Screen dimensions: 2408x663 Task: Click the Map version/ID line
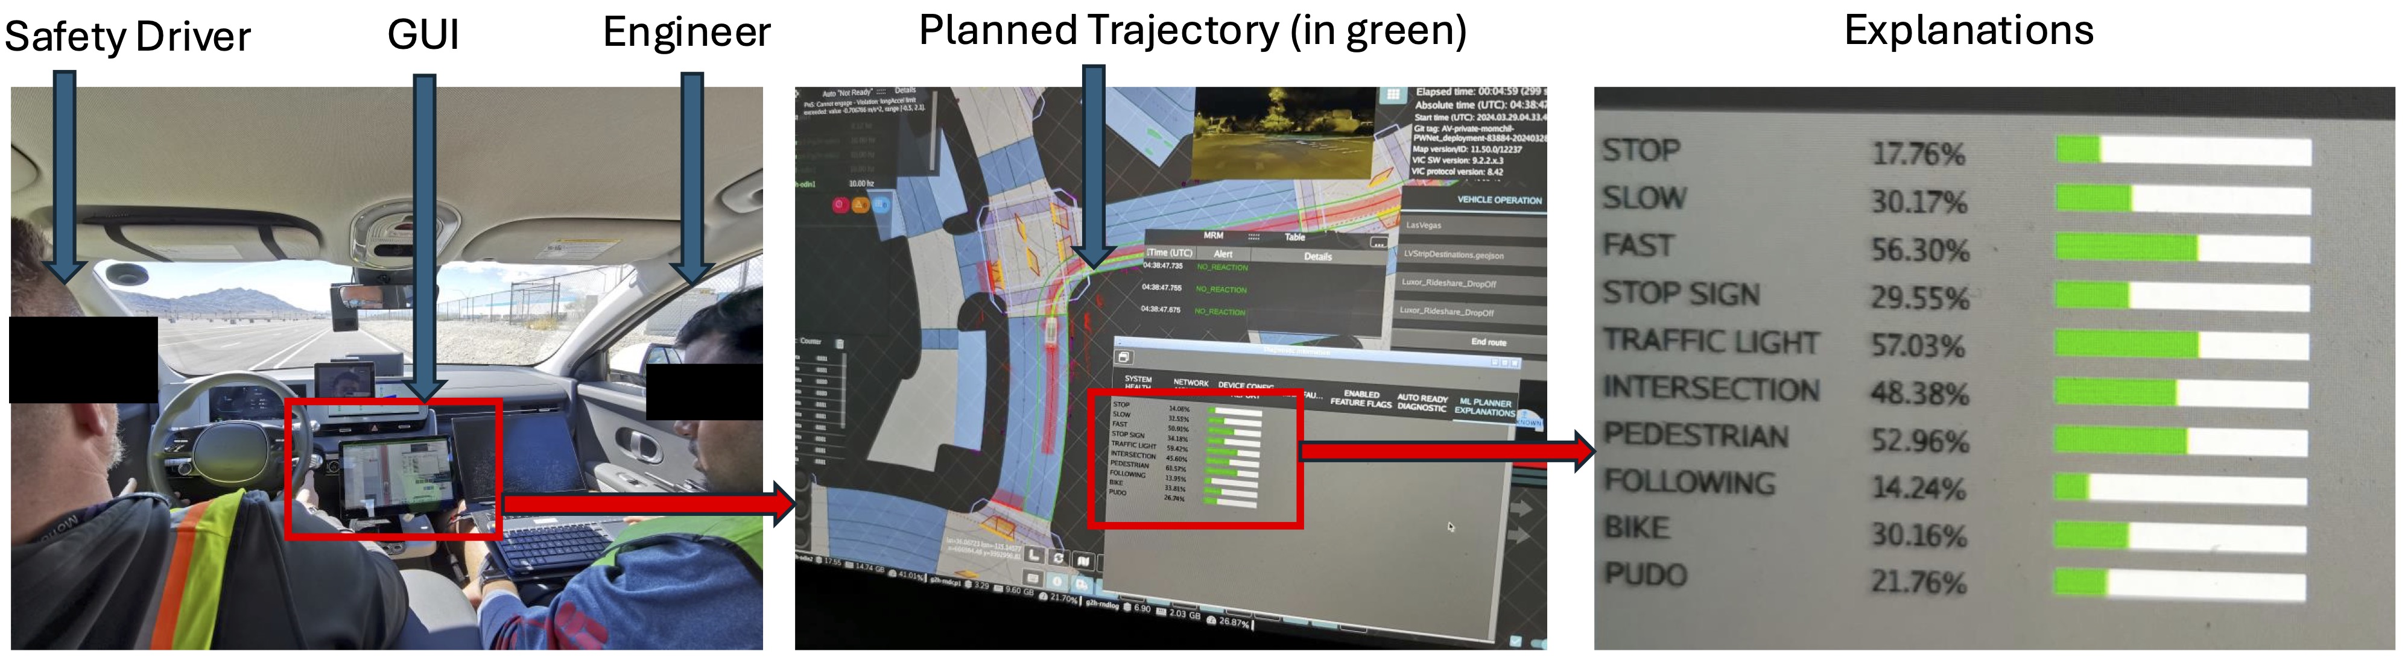(x=1469, y=149)
